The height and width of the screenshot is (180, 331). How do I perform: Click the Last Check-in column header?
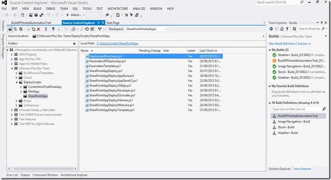coord(210,51)
